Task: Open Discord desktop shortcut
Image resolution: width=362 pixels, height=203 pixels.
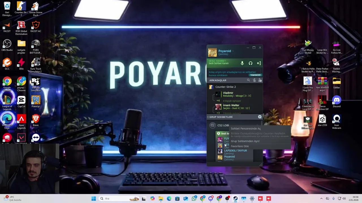Action: tap(337, 102)
